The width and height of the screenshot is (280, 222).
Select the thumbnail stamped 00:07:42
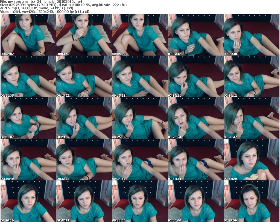coord(196,35)
